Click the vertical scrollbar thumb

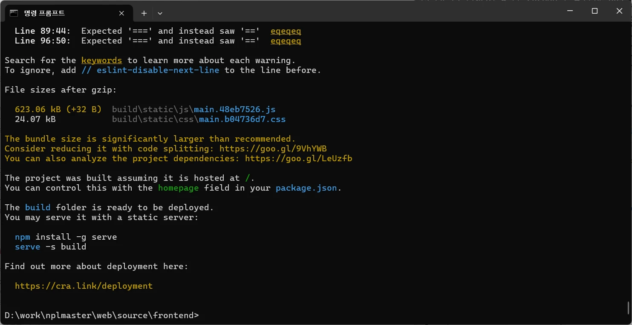[x=629, y=308]
